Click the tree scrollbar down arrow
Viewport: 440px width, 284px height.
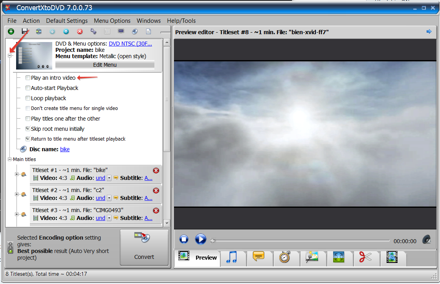[x=167, y=223]
